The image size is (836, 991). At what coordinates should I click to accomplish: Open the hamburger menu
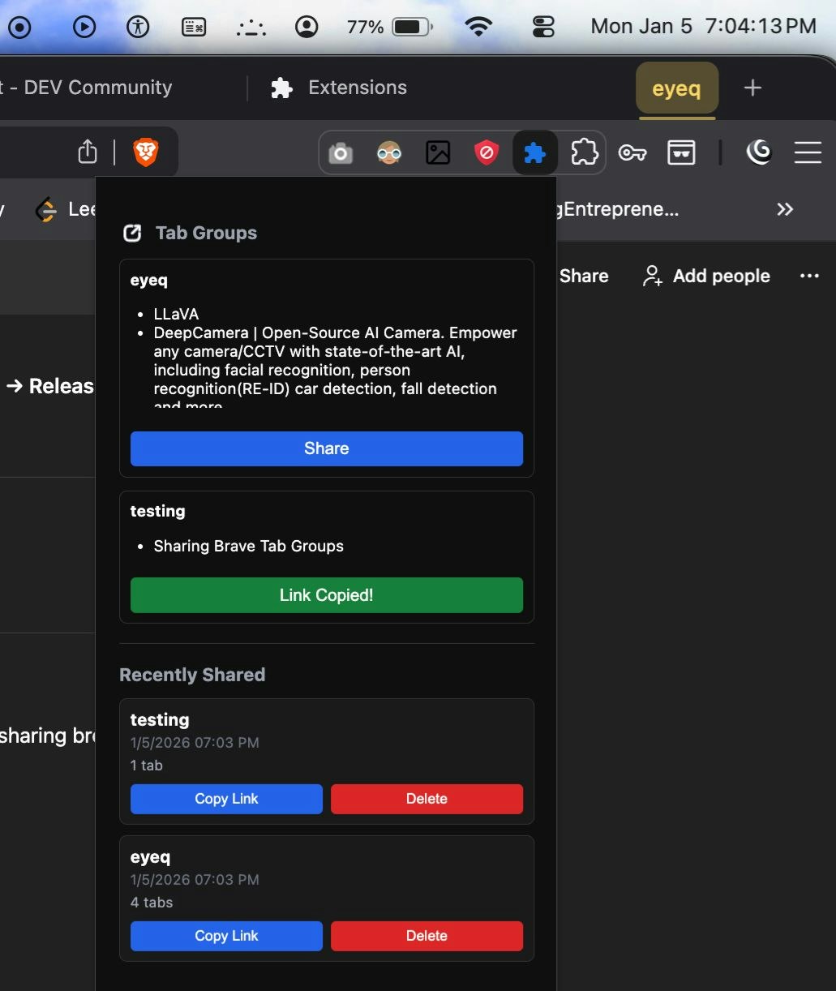pyautogui.click(x=808, y=152)
